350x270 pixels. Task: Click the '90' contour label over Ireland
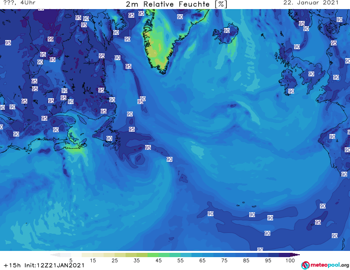(x=291, y=91)
